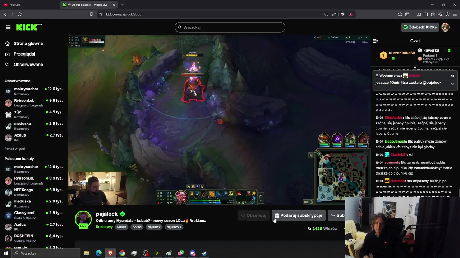Image resolution: width=460 pixels, height=258 pixels.
Task: Expand the gift leaderboard with down arrow
Action: tap(415, 67)
